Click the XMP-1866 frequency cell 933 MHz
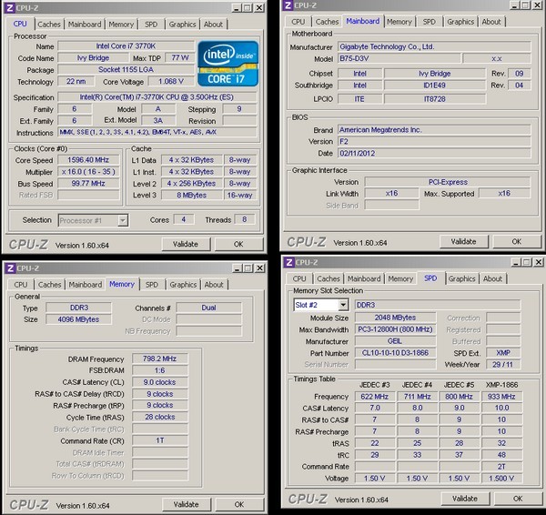This screenshot has width=546, height=515. [501, 397]
